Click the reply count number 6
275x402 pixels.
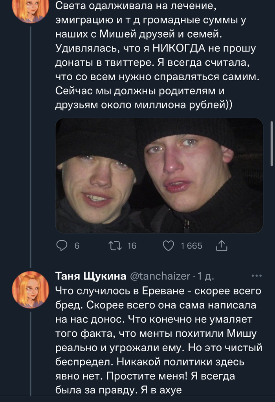[77, 246]
